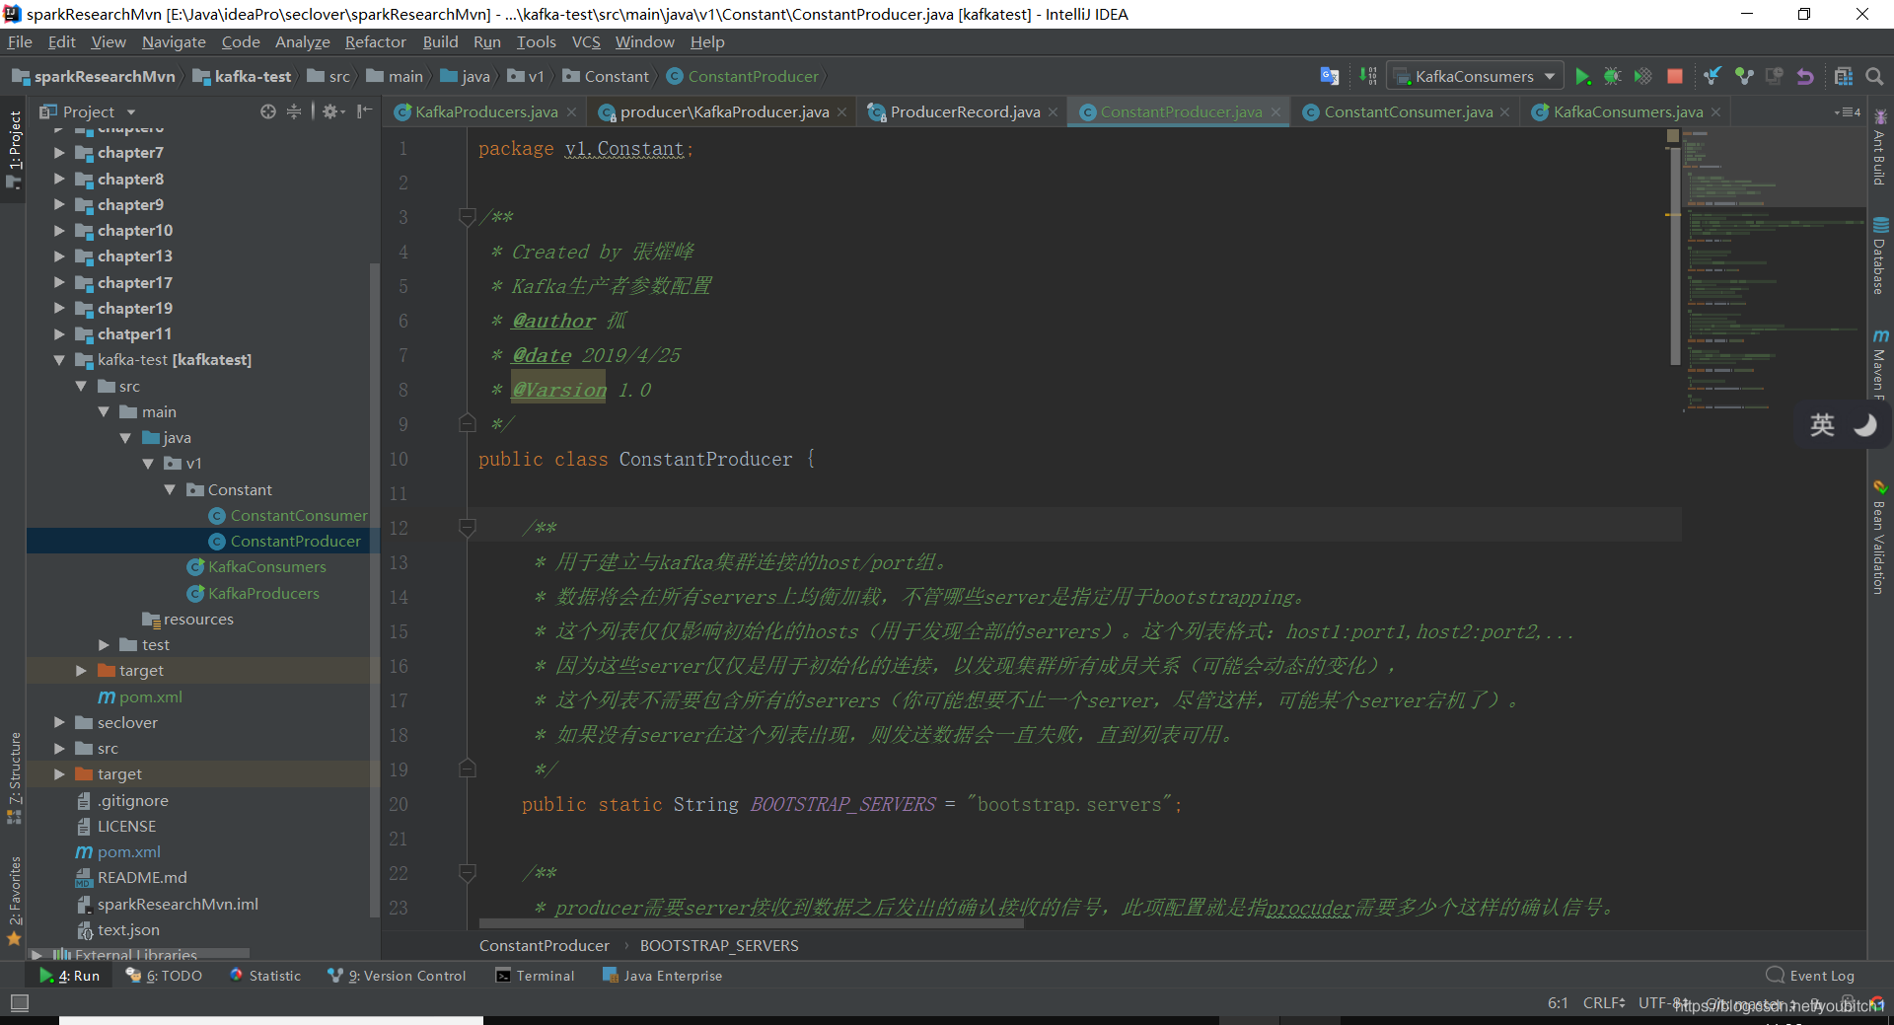This screenshot has width=1894, height=1025.
Task: Open Search Everywhere magnifier icon
Action: coord(1874,76)
